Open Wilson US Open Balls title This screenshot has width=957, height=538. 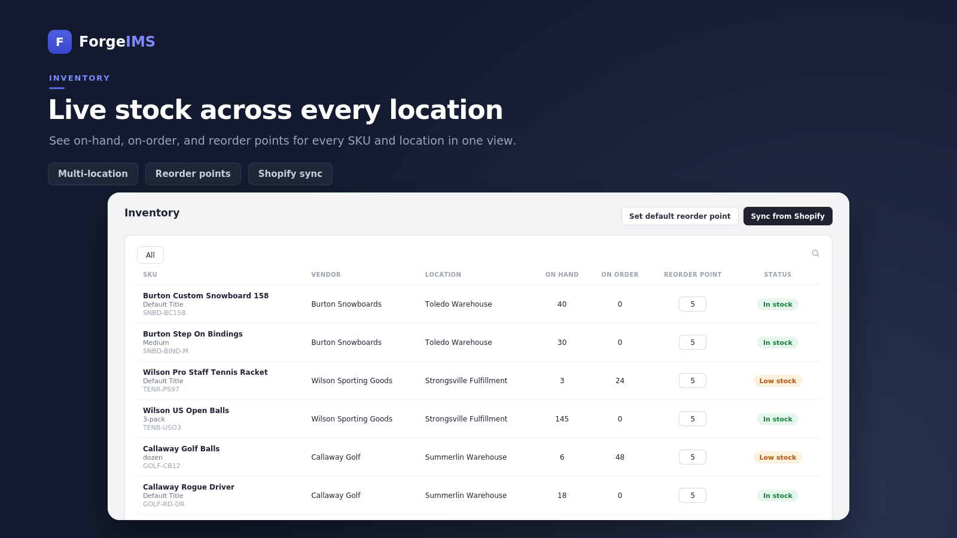[186, 411]
